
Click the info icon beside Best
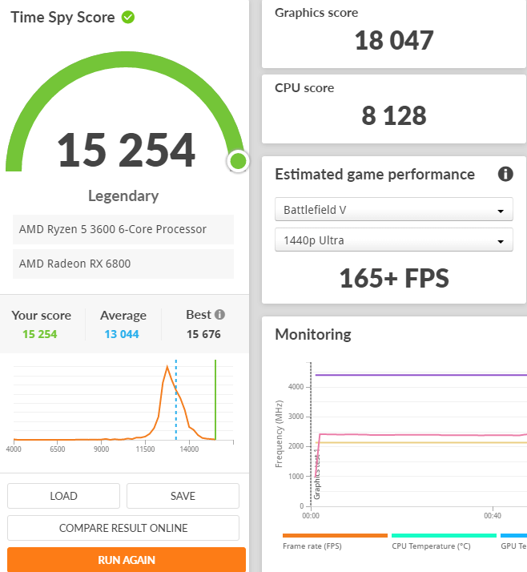point(219,315)
